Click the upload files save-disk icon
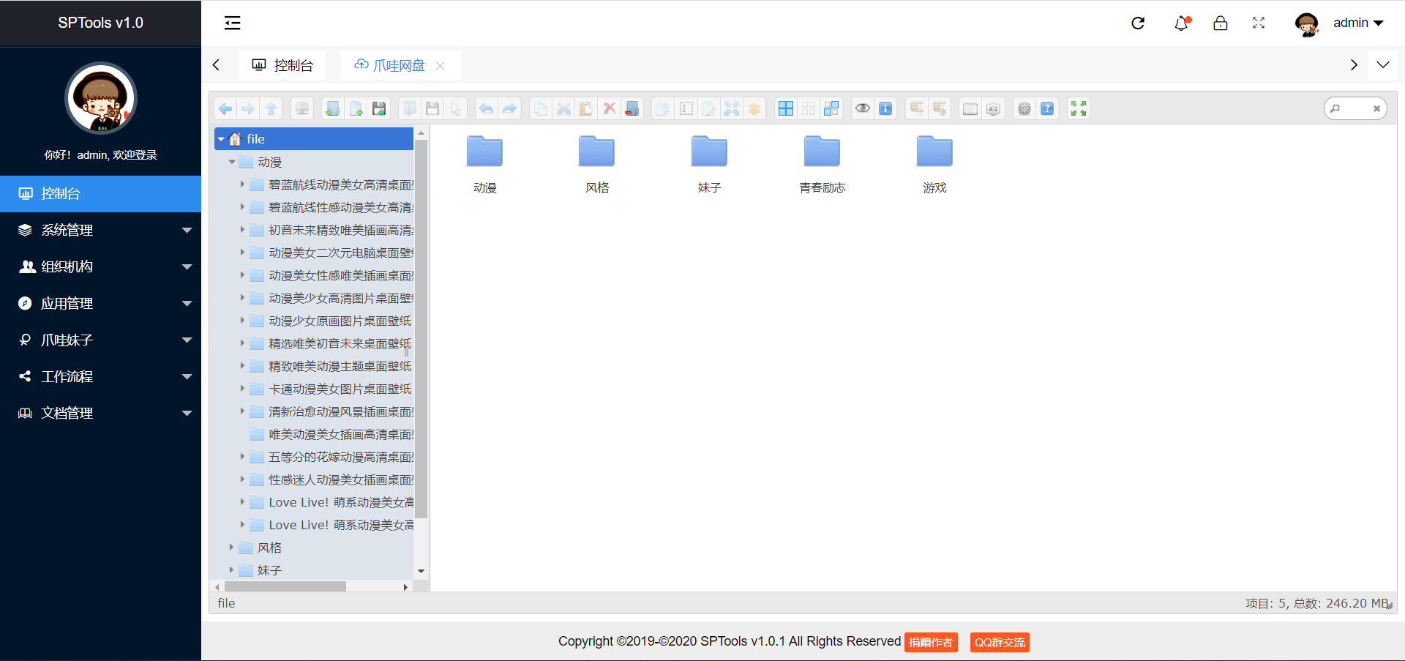 click(x=379, y=109)
